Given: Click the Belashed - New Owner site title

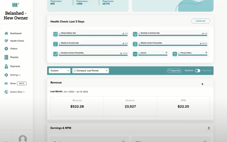Looking at the screenshot, I should point(16,15).
